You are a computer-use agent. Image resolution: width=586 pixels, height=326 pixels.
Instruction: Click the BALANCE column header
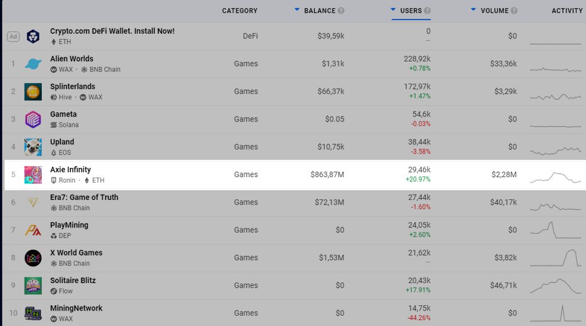[319, 11]
